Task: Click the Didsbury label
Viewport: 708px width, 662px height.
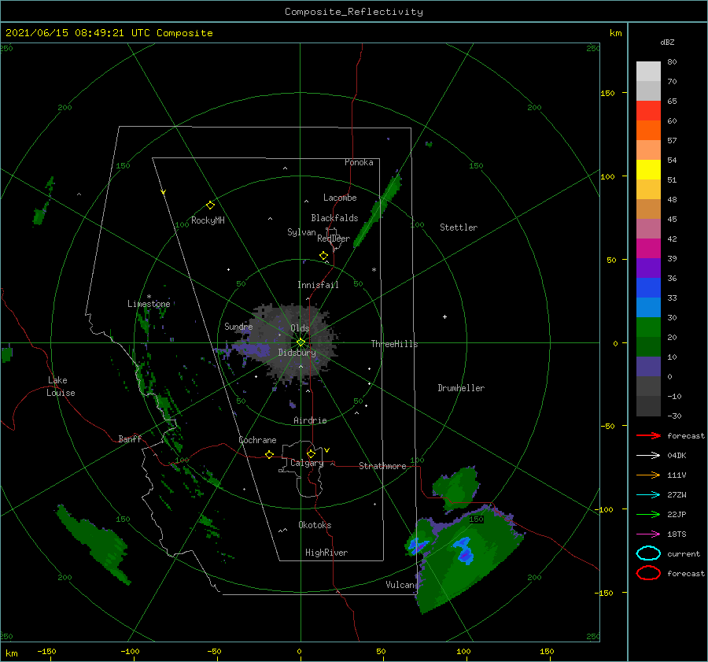Action: coord(297,353)
